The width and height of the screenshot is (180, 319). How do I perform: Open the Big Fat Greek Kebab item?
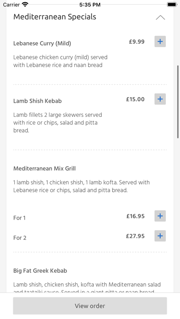pos(40,271)
